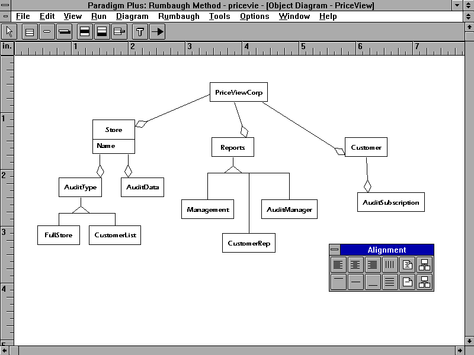474x355 pixels.
Task: Click the align bottom icon in Alignment palette
Action: 372,282
